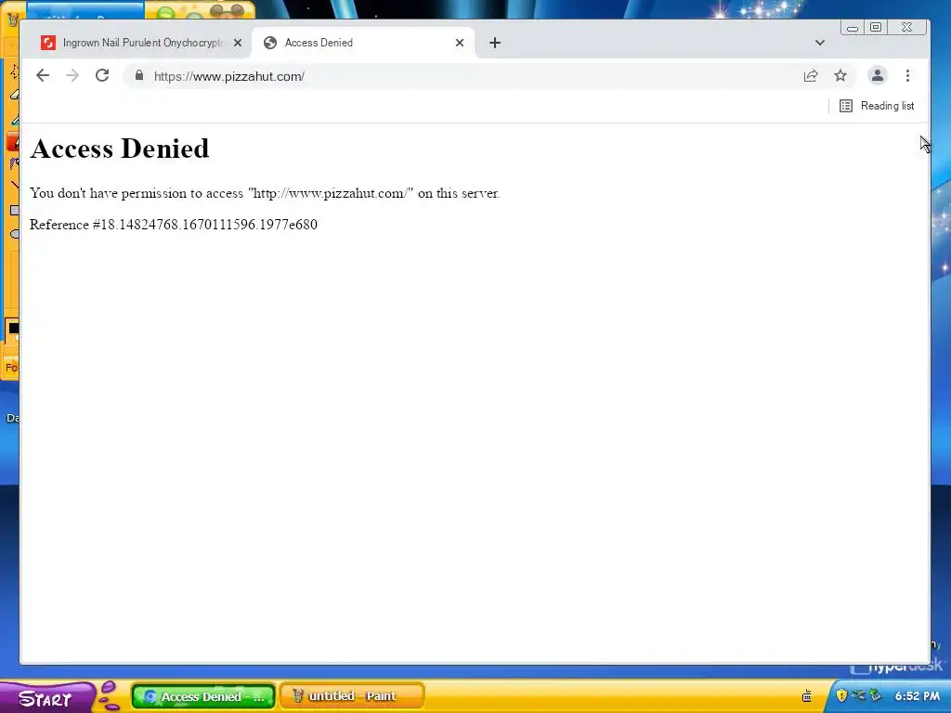This screenshot has width=951, height=713.
Task: Click the safely remove hardware tray icon
Action: pyautogui.click(x=875, y=694)
